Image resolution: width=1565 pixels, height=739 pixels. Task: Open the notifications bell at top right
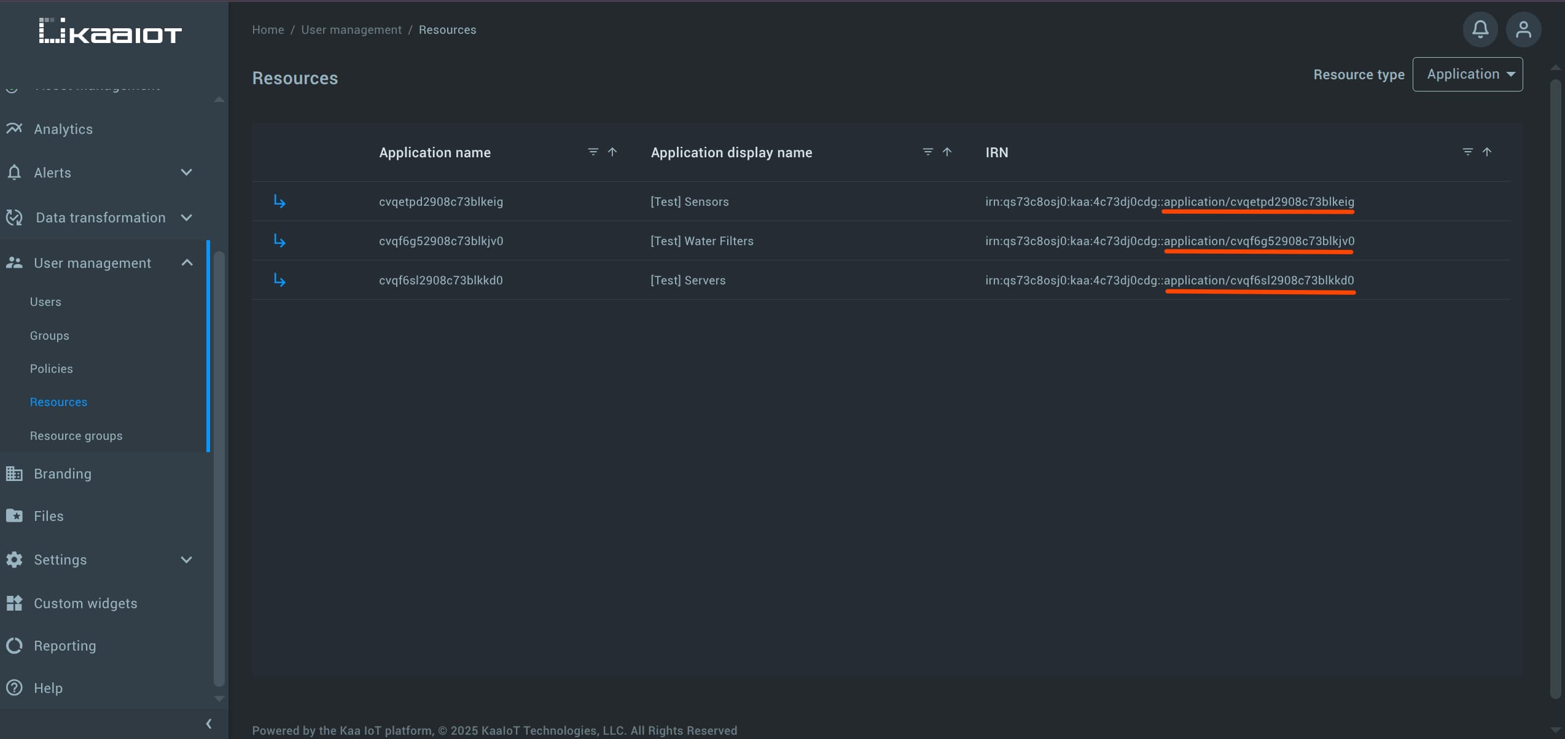1480,29
